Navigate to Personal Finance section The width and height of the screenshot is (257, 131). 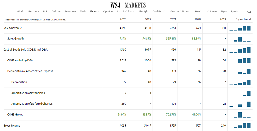click(x=181, y=12)
